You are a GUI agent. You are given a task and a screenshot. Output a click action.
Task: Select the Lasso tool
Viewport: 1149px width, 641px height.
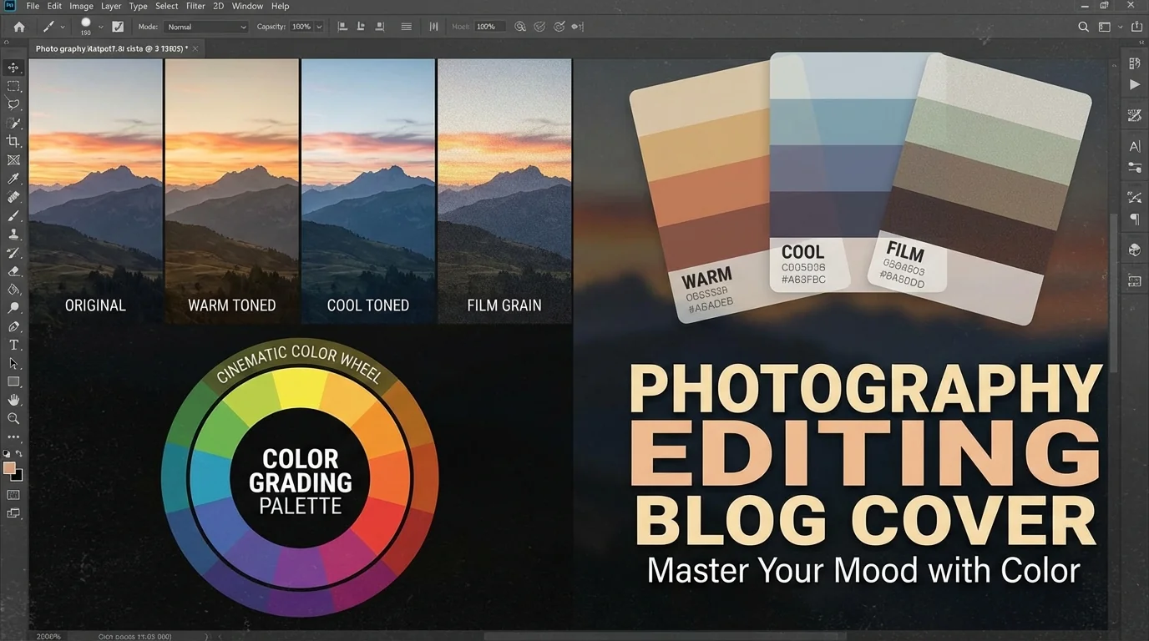[13, 104]
